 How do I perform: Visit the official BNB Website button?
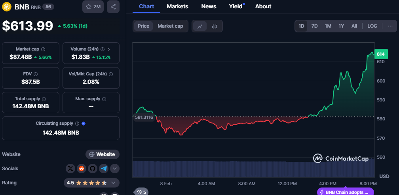click(103, 154)
